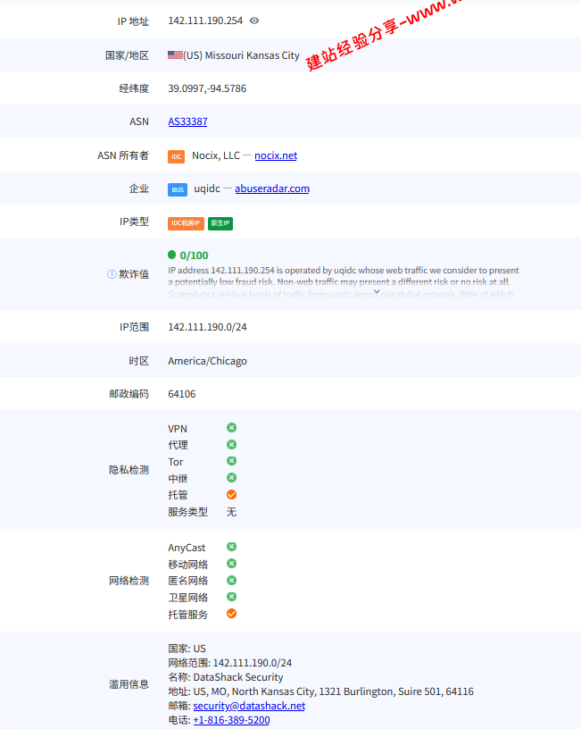Click the 移动网络 status cross icon
Viewport: 581px width, 729px height.
[231, 564]
